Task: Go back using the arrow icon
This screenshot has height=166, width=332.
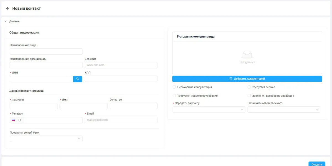Action: [7, 9]
